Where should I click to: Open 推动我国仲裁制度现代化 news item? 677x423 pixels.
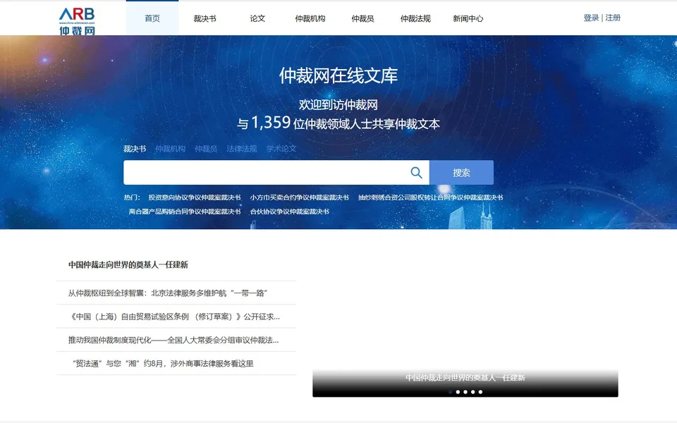point(173,340)
